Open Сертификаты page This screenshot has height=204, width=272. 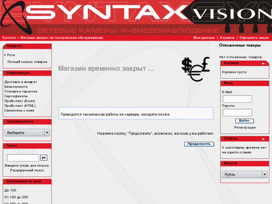pos(16,96)
